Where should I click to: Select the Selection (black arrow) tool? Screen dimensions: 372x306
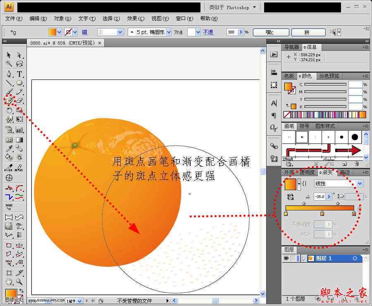9,55
